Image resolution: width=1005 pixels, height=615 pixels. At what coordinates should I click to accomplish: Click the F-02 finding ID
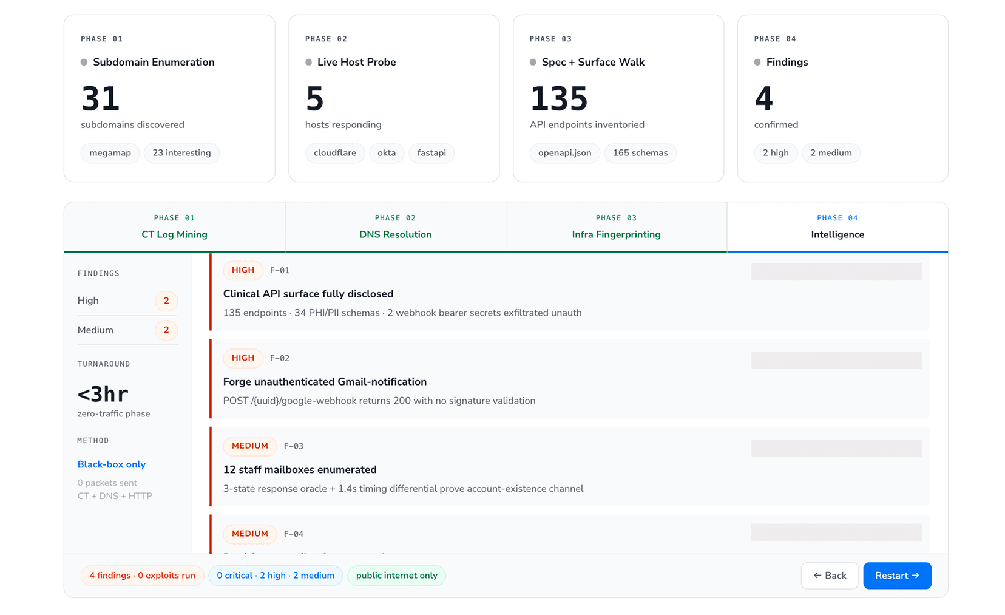tap(280, 358)
